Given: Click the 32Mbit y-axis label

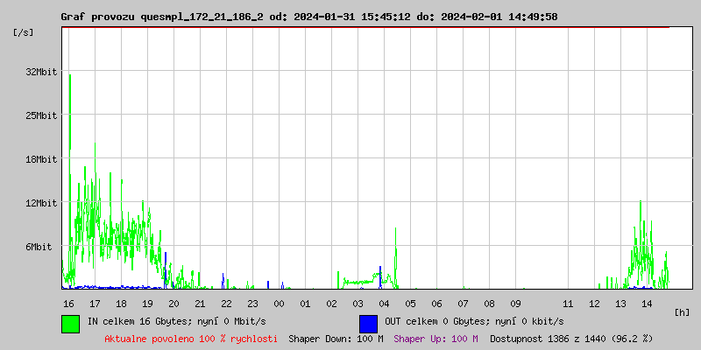Looking at the screenshot, I should click(41, 72).
